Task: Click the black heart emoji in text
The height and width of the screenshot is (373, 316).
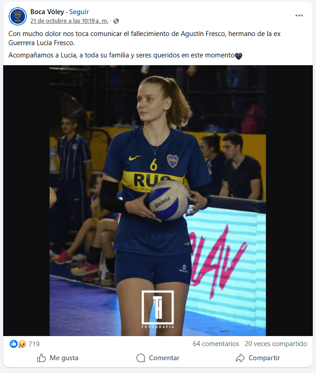Action: point(238,56)
